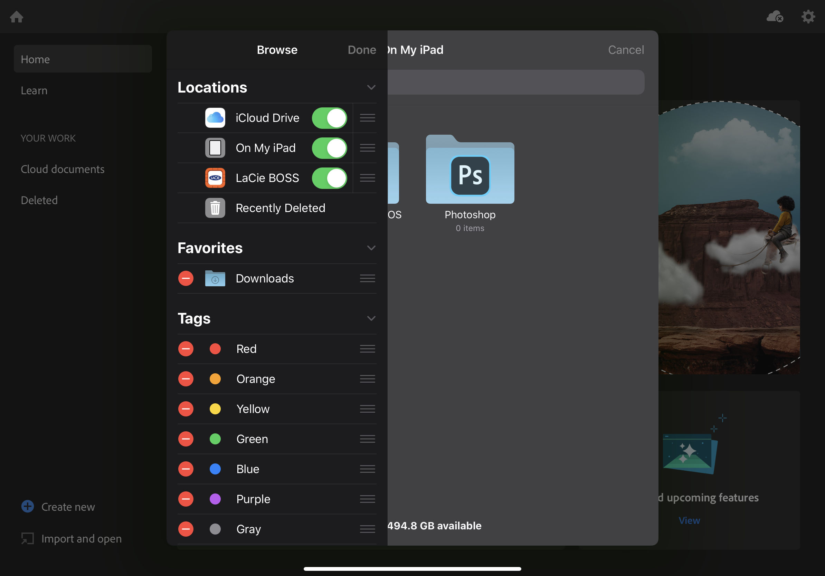The image size is (825, 576).
Task: Open the cloud sync status icon
Action: point(774,17)
